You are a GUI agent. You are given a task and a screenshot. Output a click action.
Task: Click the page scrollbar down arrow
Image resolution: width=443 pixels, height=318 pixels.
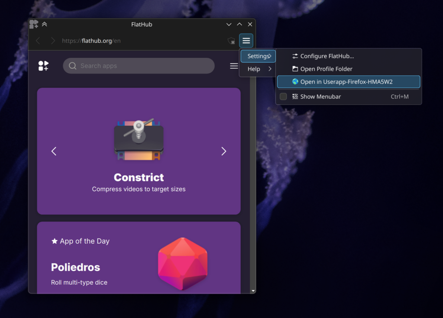[x=253, y=291]
